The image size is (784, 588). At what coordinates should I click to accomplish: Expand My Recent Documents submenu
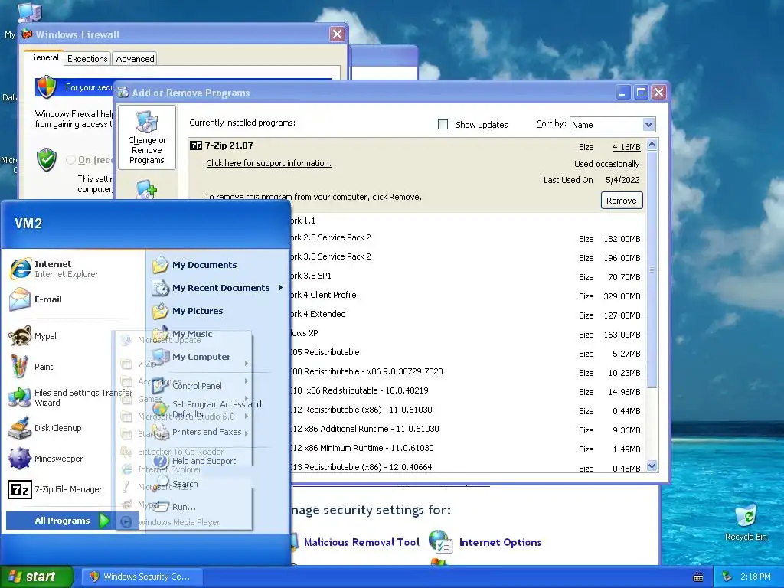(218, 288)
